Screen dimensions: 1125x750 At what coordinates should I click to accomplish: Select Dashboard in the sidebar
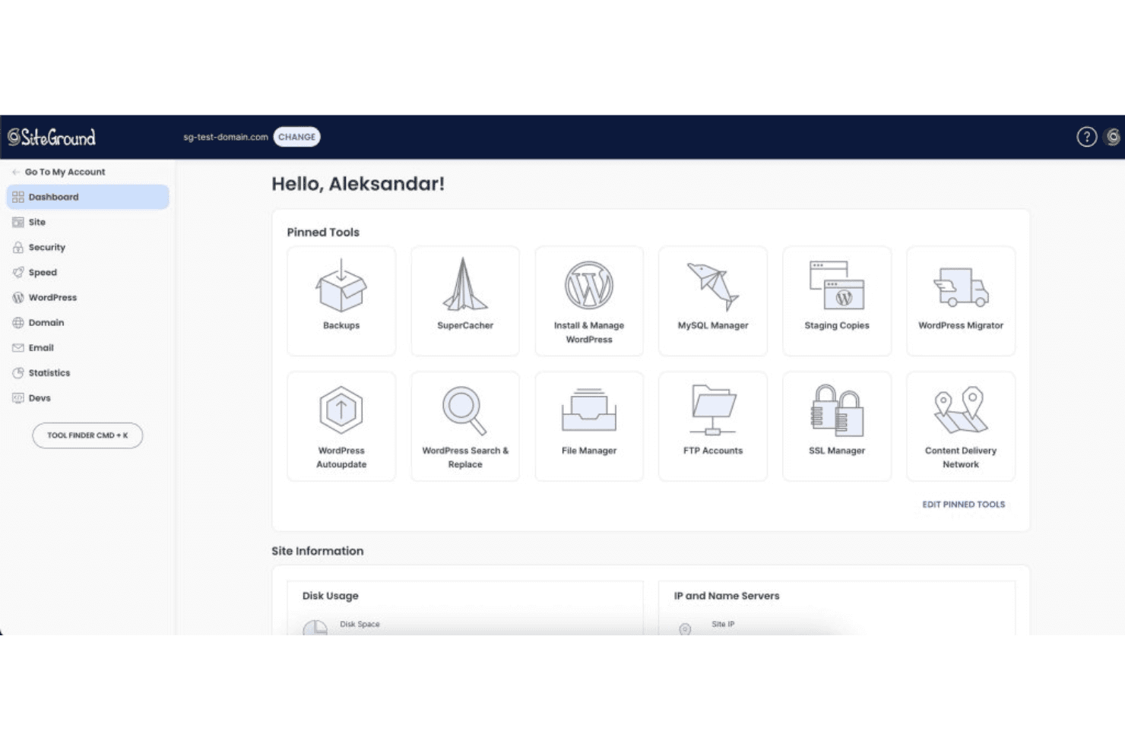pos(87,197)
